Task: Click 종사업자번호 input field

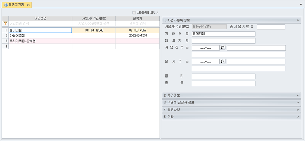Action: [271, 27]
